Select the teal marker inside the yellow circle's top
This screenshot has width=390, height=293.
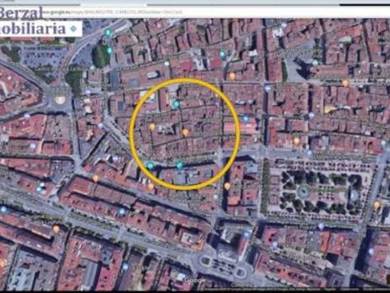(x=176, y=104)
